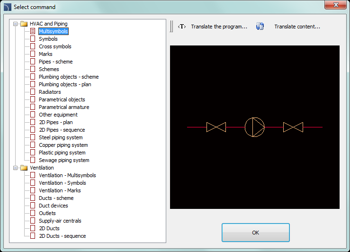The height and width of the screenshot is (252, 350).
Task: Select Multisymbols in the command tree
Action: 53,31
